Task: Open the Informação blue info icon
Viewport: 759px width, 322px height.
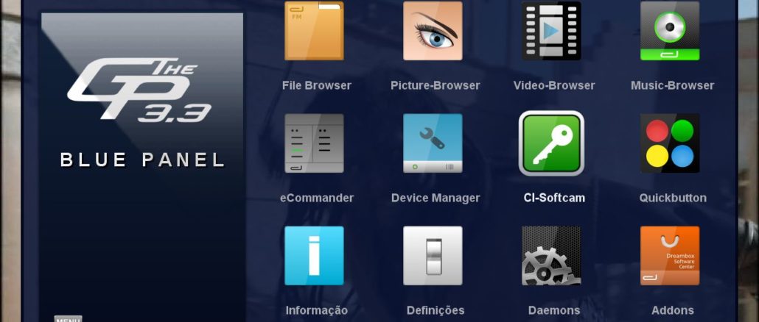Action: click(x=314, y=256)
